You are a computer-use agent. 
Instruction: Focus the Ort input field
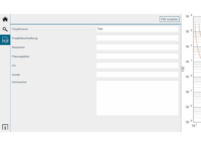coord(137,65)
